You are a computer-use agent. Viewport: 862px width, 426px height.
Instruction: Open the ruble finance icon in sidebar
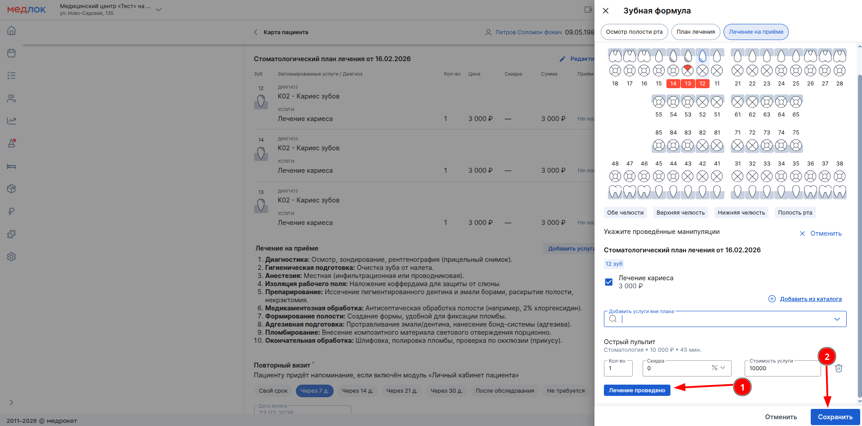click(x=12, y=211)
